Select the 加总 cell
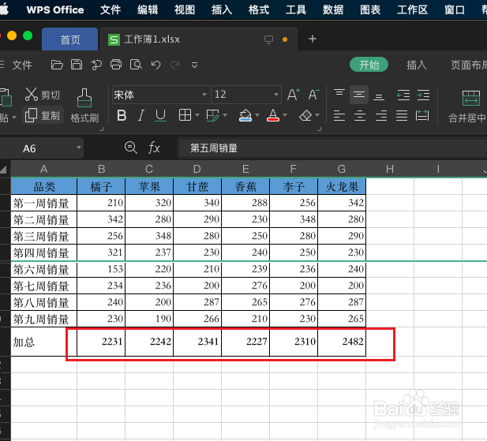The width and height of the screenshot is (487, 441). [43, 342]
